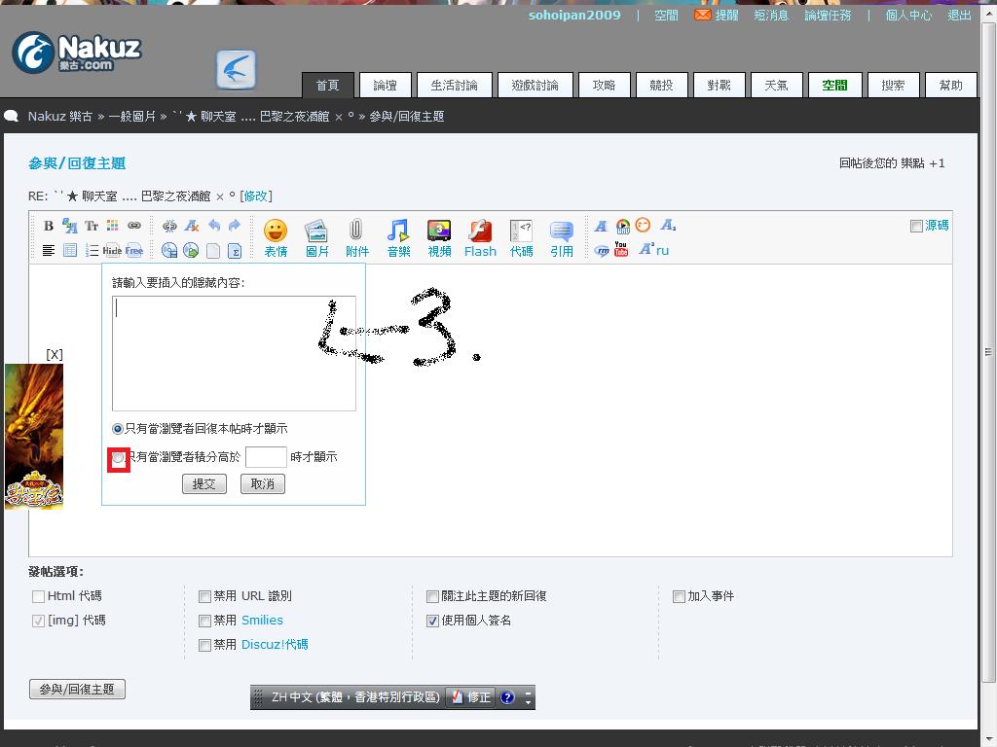Click the Free content toolbar icon
The height and width of the screenshot is (747, 997).
(x=134, y=250)
